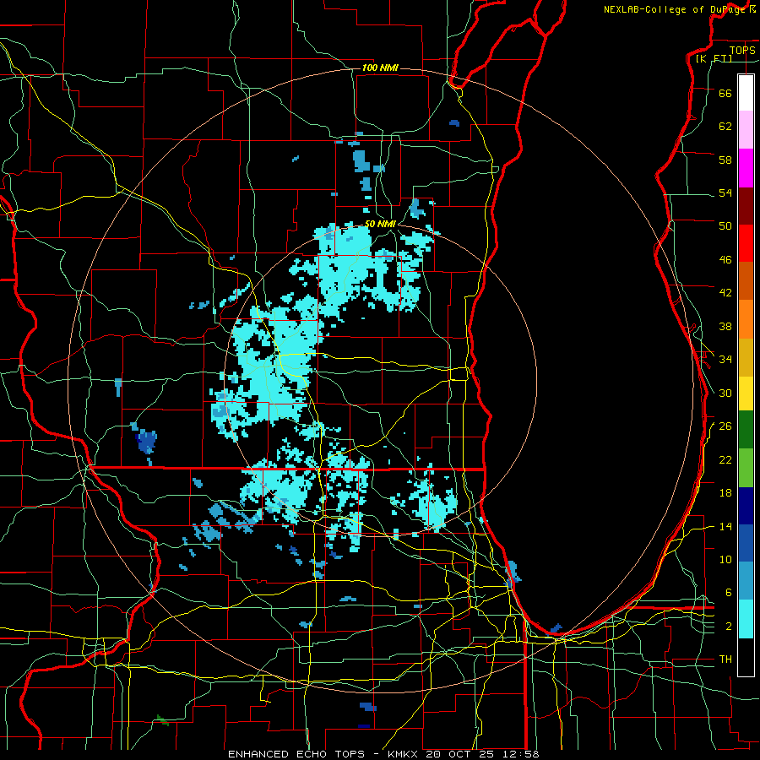Click the yellow legend color block
This screenshot has width=760, height=760.
(746, 394)
